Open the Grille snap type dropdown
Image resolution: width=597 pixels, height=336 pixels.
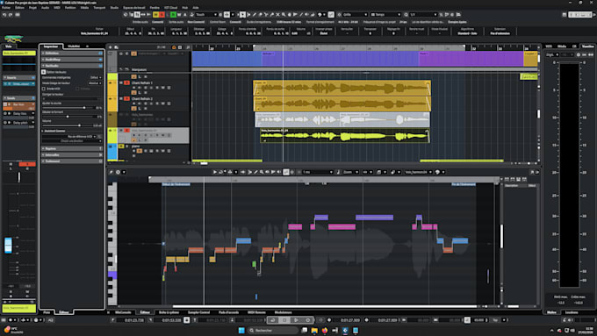(355, 14)
